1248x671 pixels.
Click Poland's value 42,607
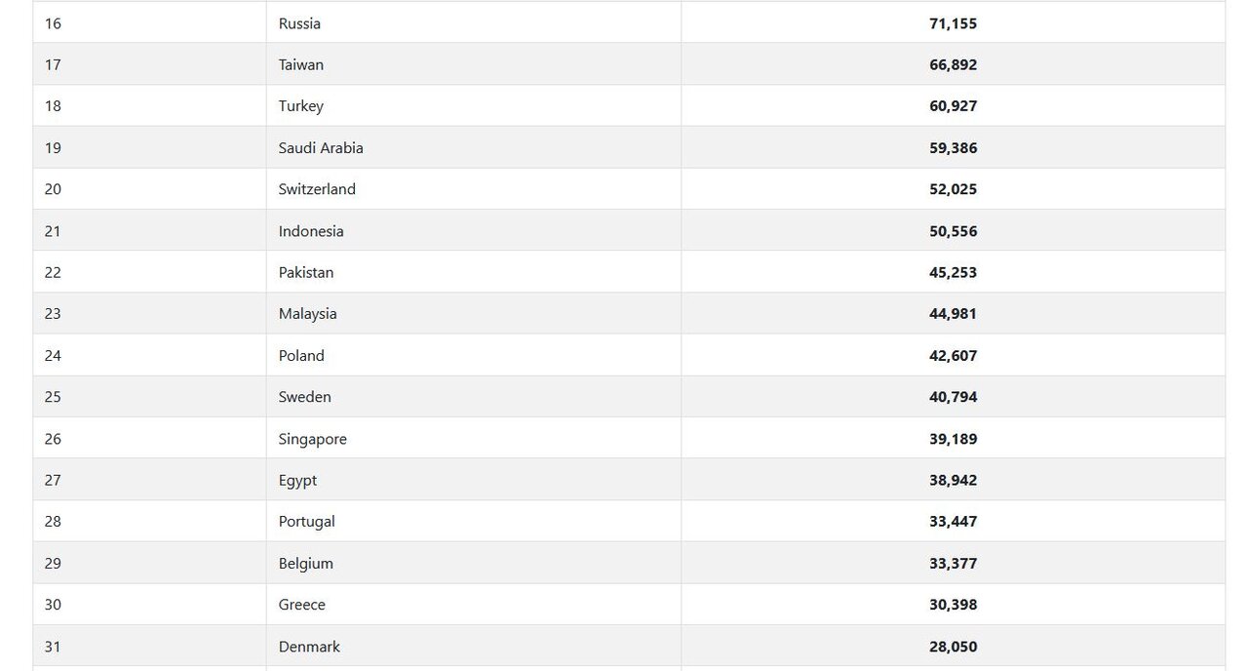tap(953, 356)
